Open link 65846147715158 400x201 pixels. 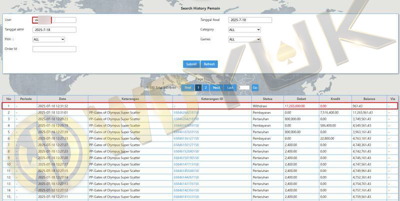(186, 164)
